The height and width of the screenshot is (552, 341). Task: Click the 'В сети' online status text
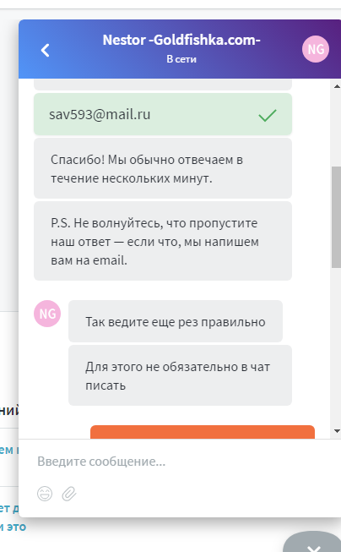pyautogui.click(x=181, y=59)
